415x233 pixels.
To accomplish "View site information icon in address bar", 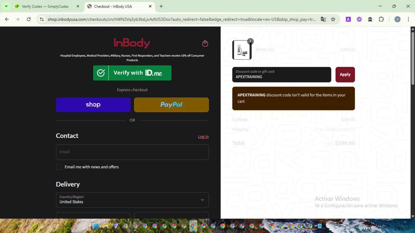I will pos(42,19).
